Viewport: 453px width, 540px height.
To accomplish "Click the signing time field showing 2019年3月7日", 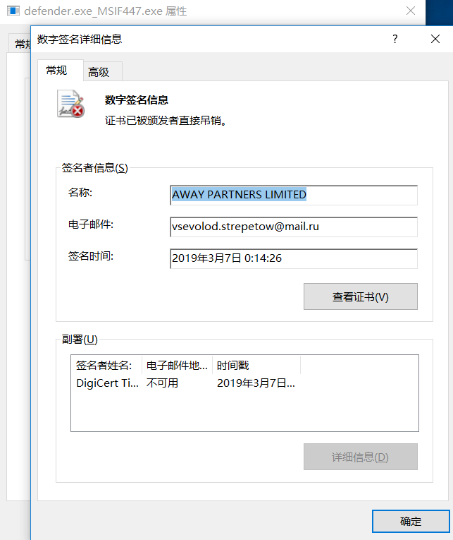I will 294,258.
